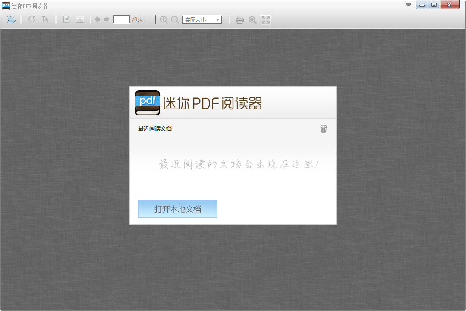Go to next page with right arrow
Image resolution: width=466 pixels, height=311 pixels.
[106, 19]
